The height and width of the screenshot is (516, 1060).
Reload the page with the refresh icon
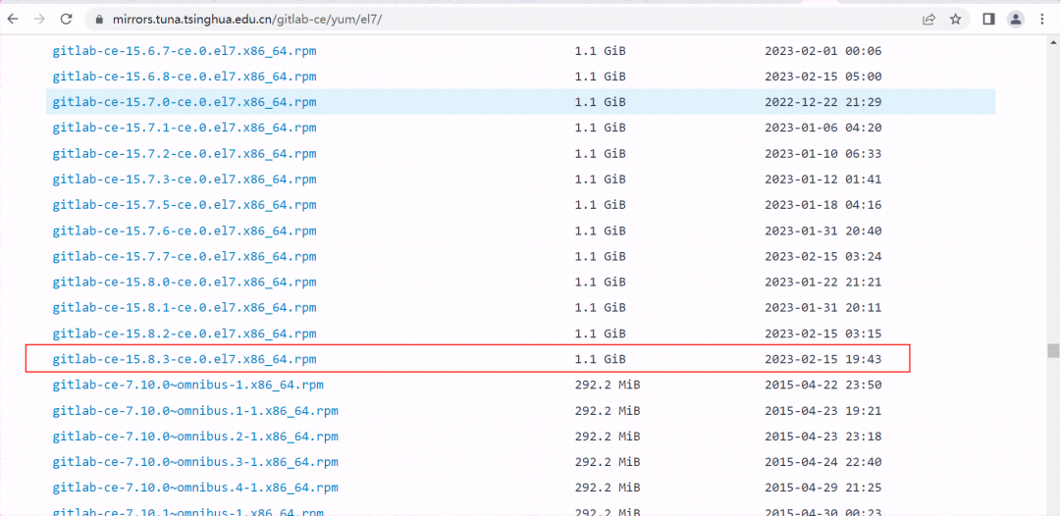coord(66,19)
